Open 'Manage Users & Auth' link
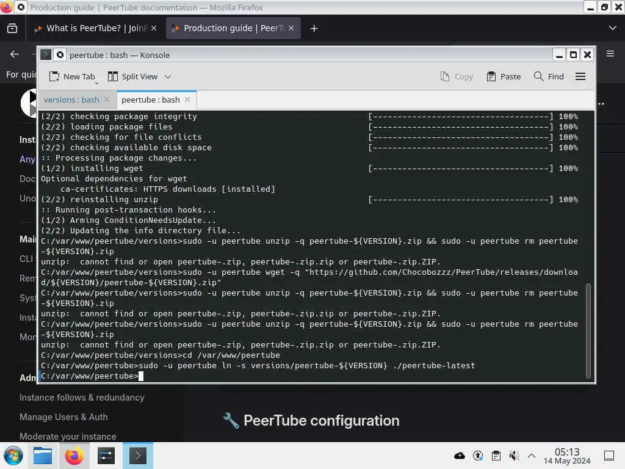 [x=63, y=417]
